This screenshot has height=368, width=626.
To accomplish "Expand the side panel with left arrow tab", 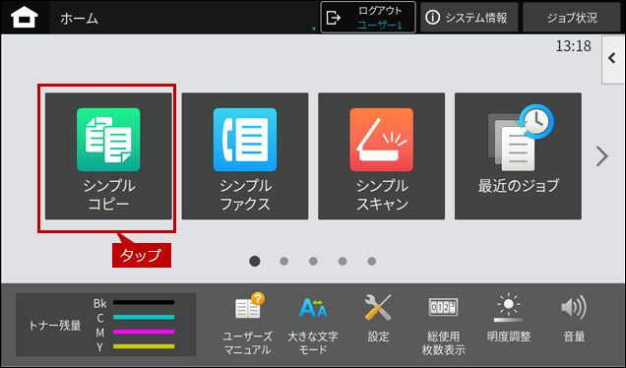I will tap(613, 59).
